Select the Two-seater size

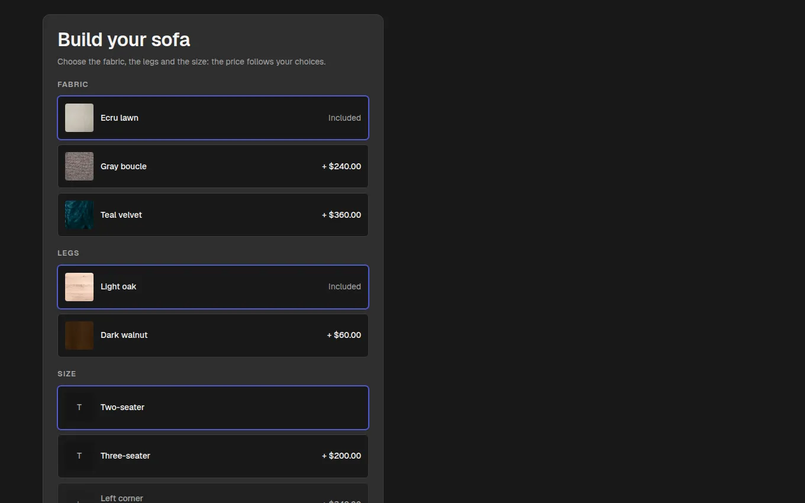click(x=213, y=408)
